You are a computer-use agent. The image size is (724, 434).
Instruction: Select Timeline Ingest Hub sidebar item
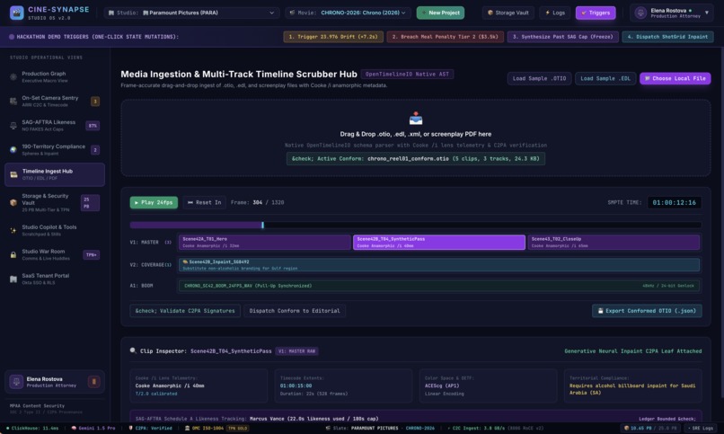click(x=55, y=174)
